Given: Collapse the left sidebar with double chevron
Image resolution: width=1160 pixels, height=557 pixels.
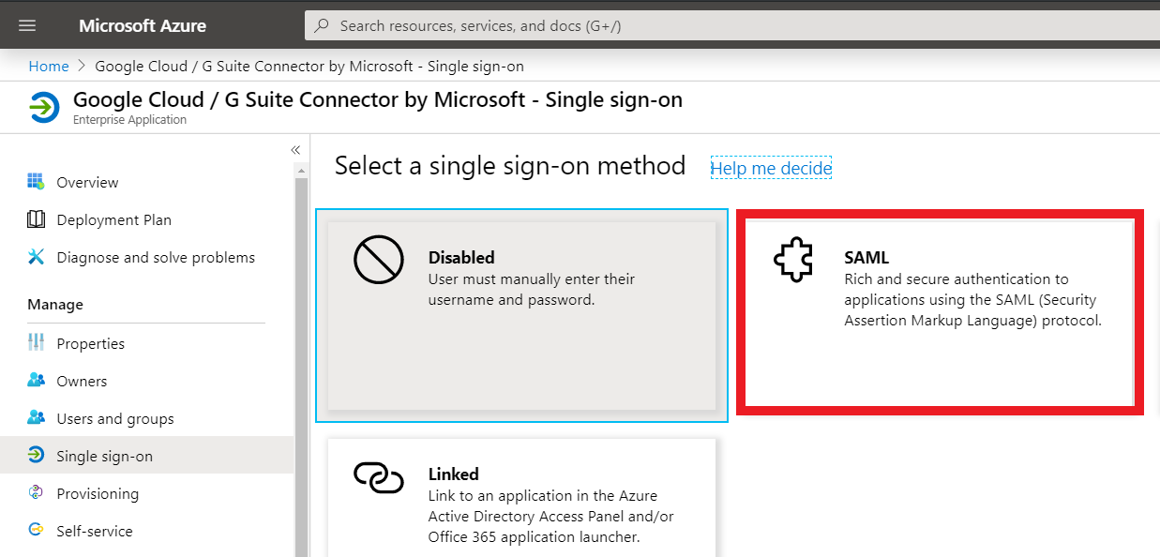Looking at the screenshot, I should [x=295, y=150].
